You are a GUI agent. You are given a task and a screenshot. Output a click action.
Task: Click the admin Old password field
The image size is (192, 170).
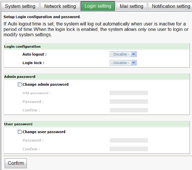pyautogui.click(x=129, y=93)
